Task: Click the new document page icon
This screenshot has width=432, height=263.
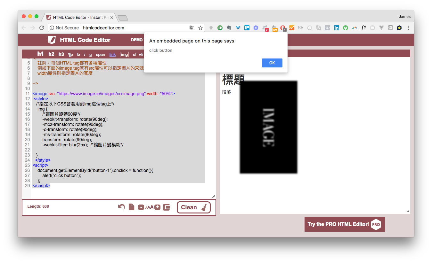Action: point(131,207)
